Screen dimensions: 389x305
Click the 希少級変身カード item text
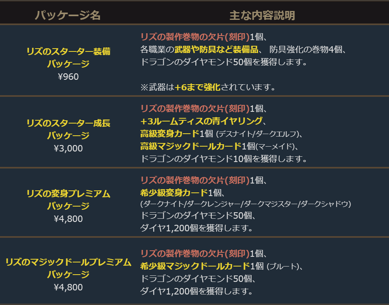point(174,192)
